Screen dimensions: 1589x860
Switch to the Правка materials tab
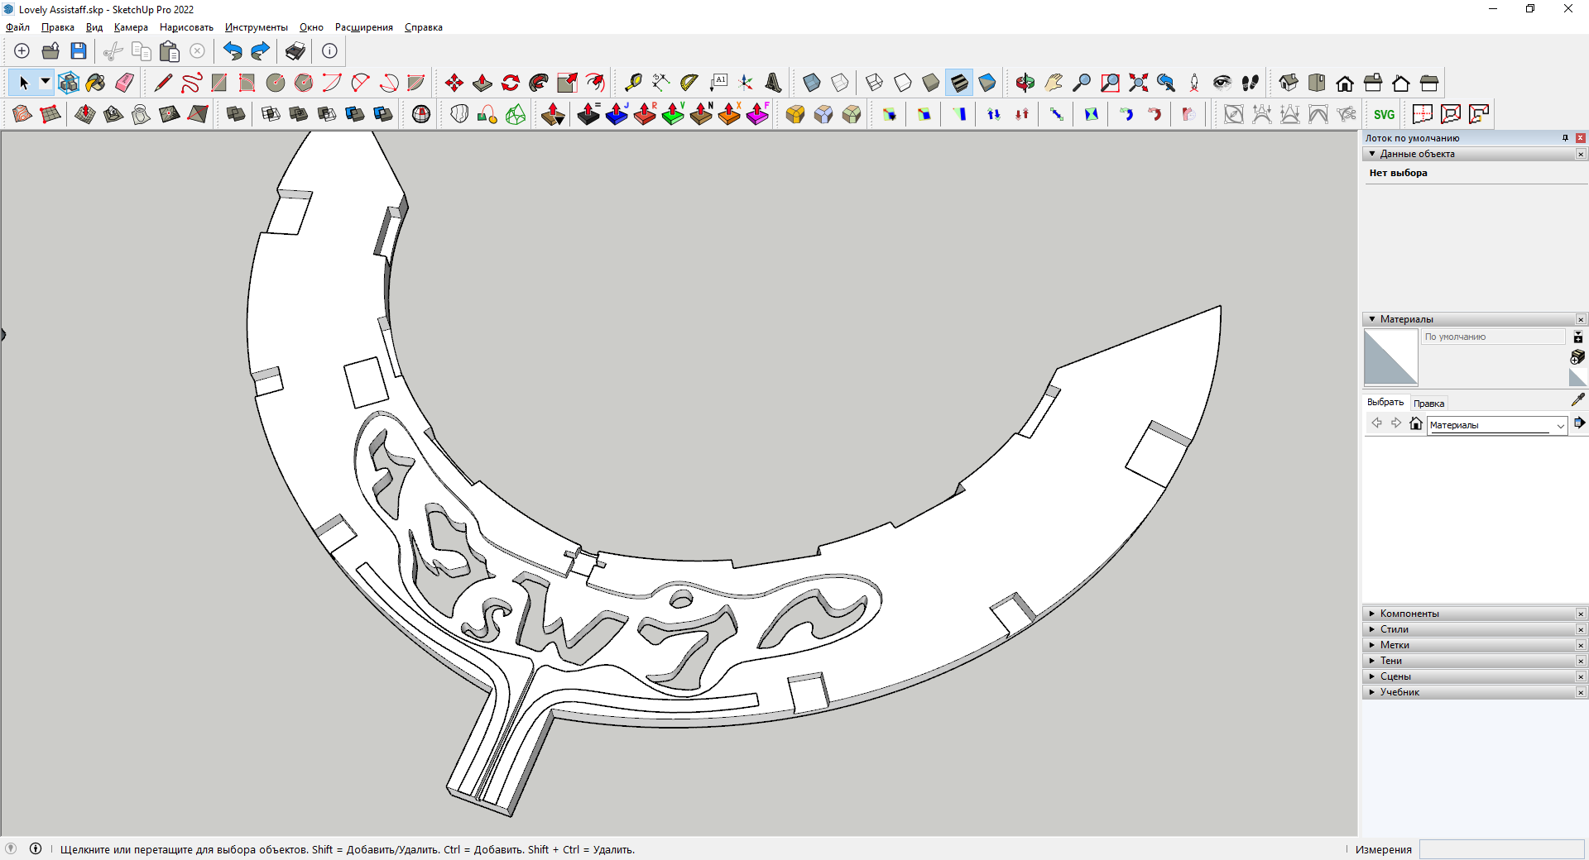tap(1428, 404)
